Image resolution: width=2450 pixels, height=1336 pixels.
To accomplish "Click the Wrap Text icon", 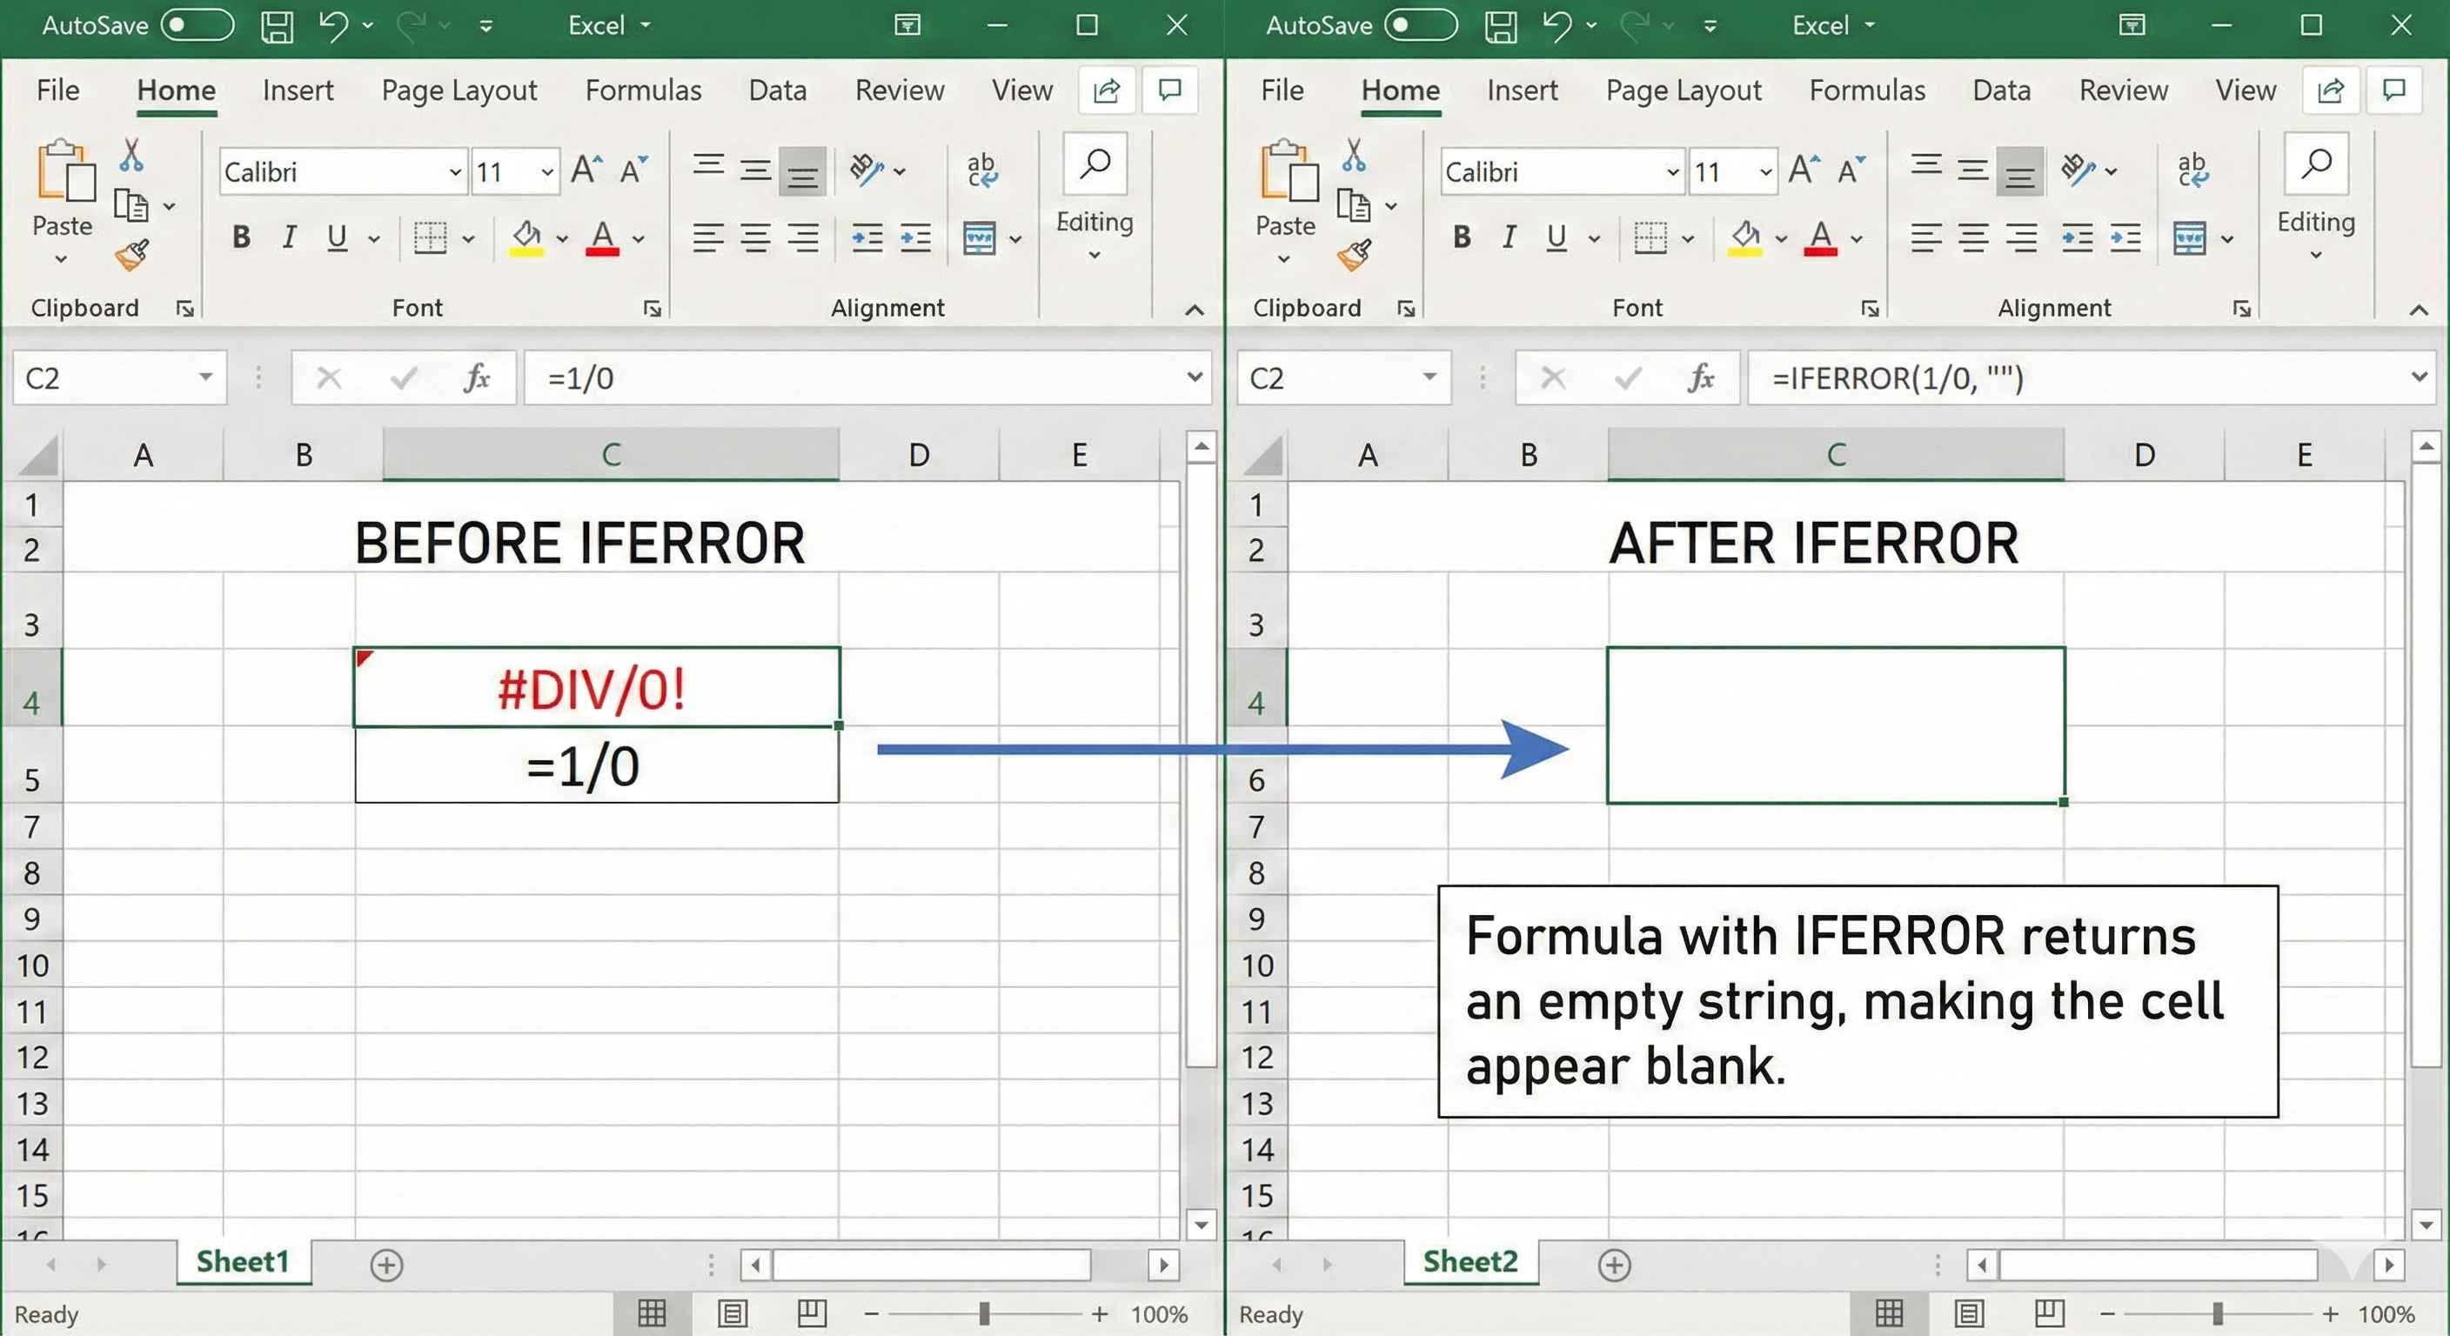I will (x=982, y=170).
